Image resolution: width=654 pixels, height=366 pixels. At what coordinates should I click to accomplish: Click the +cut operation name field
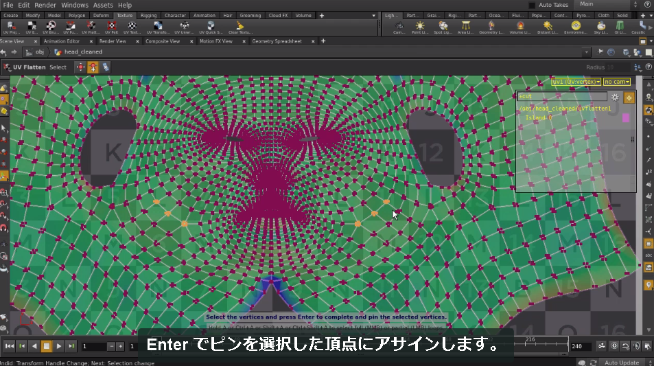click(562, 96)
